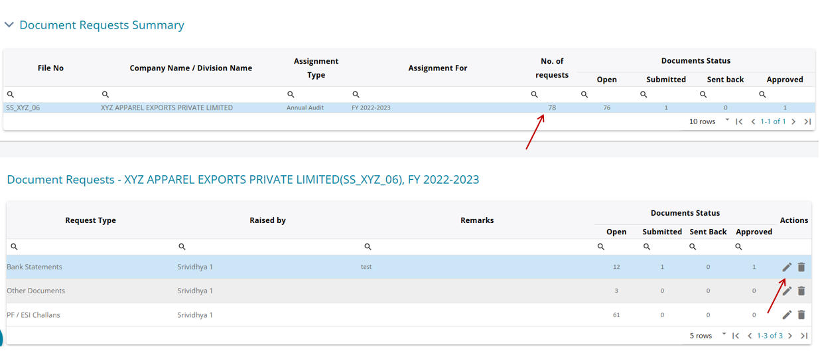Sort by No. of requests column
This screenshot has width=820, height=355.
pyautogui.click(x=552, y=68)
